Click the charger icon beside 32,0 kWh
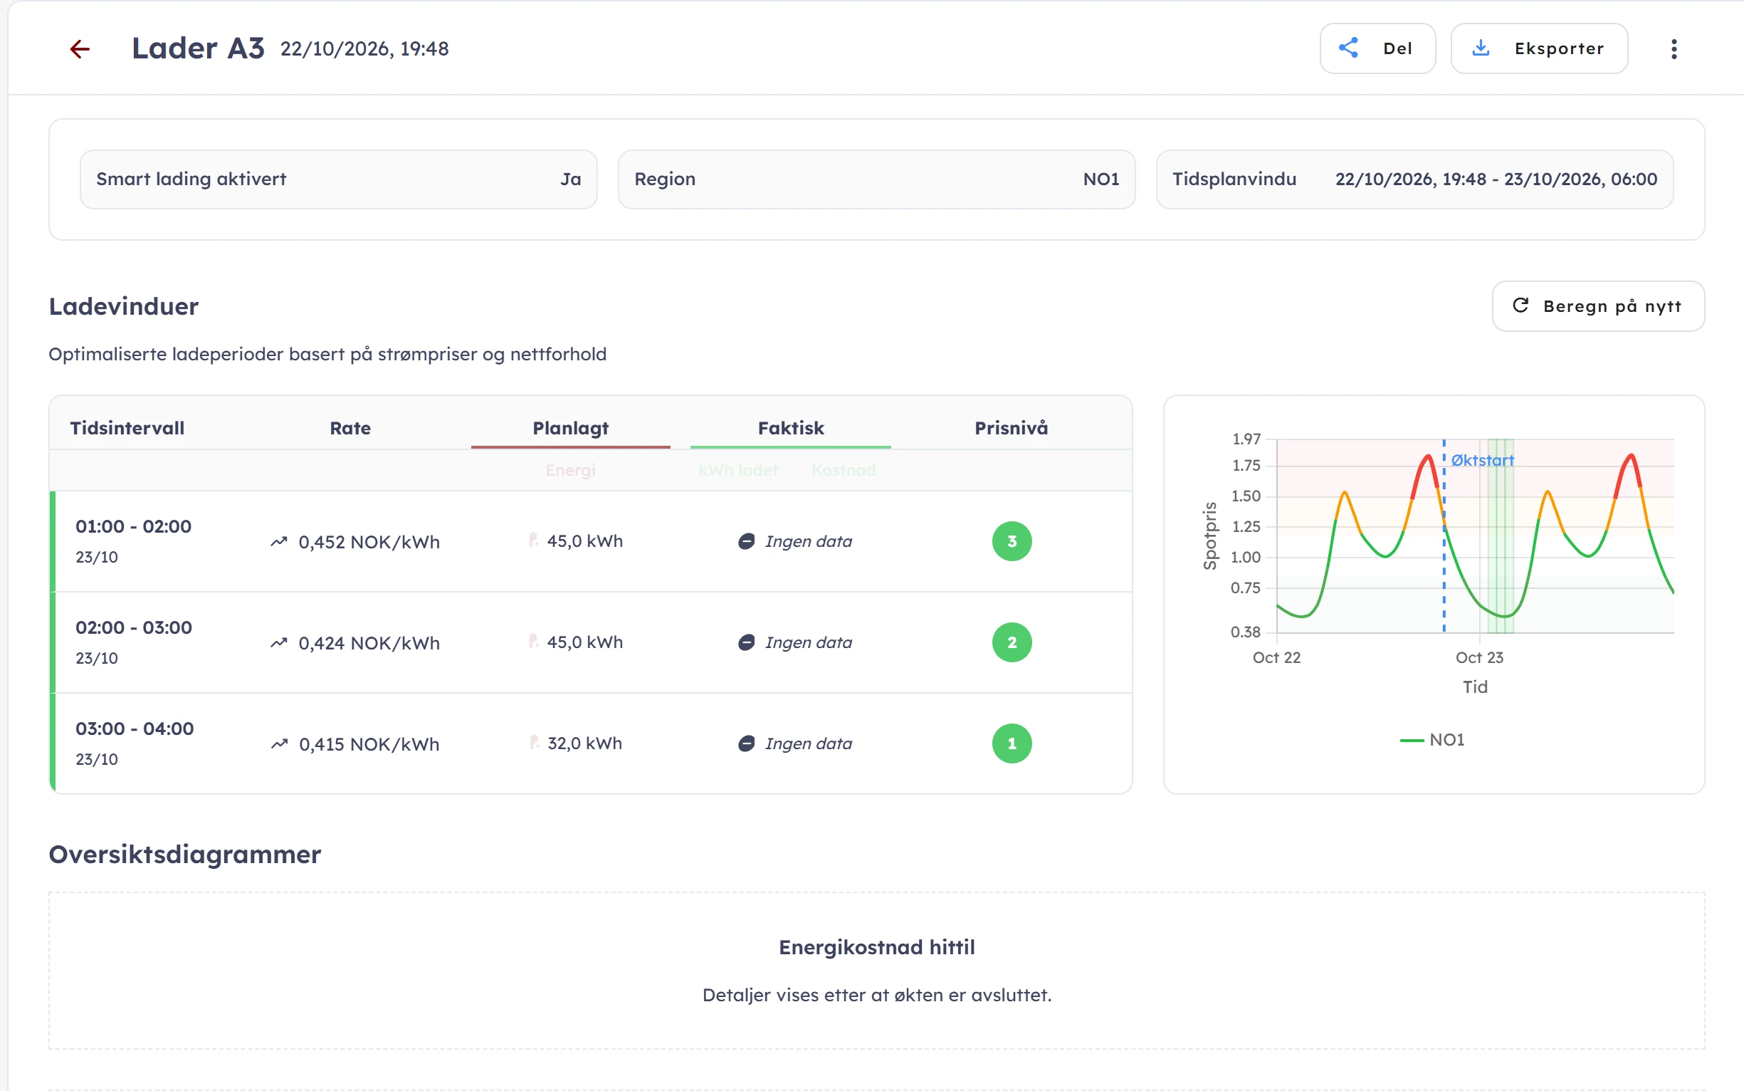The image size is (1744, 1091). (x=534, y=742)
